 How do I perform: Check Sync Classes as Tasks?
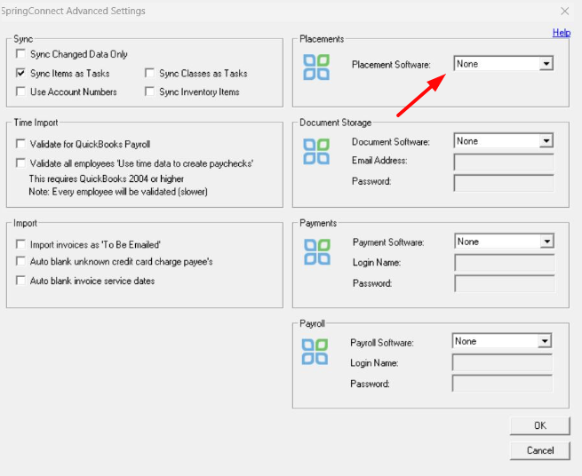pos(150,74)
